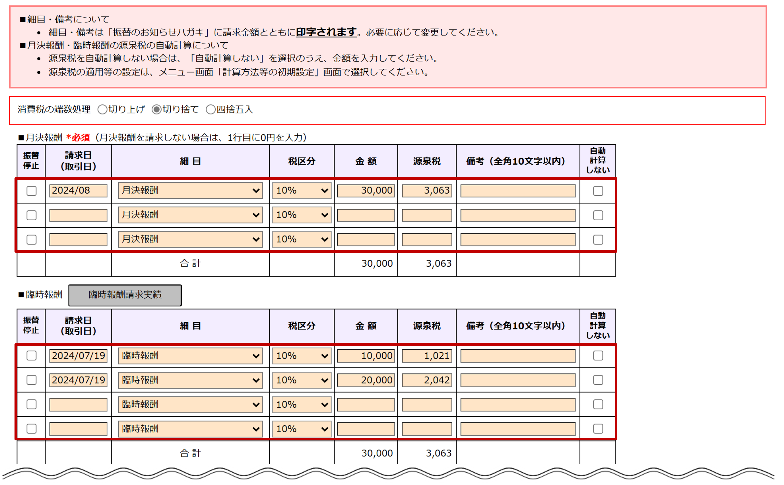The width and height of the screenshot is (784, 485).
Task: Choose the 切り捨て radio option
Action: tap(156, 109)
